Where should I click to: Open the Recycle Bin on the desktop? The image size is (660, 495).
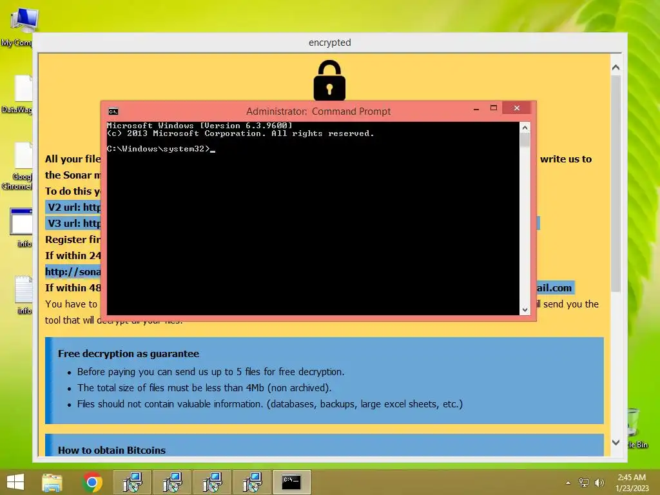pyautogui.click(x=637, y=428)
